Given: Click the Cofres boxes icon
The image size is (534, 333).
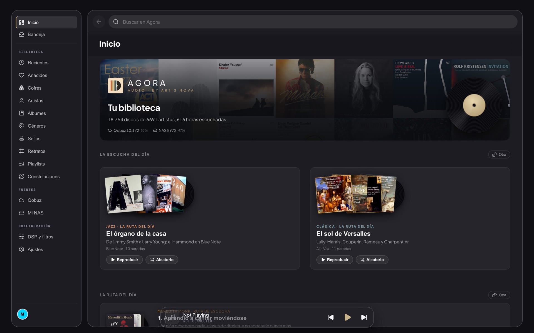Looking at the screenshot, I should coord(21,88).
